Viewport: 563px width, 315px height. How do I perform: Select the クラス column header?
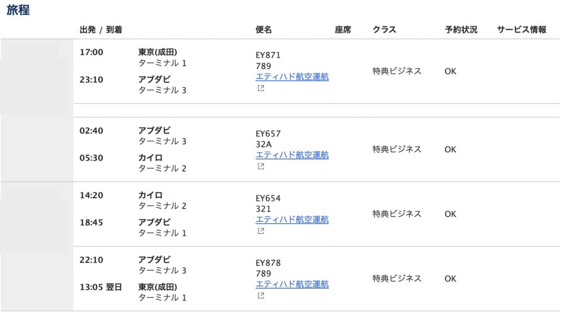click(x=384, y=30)
